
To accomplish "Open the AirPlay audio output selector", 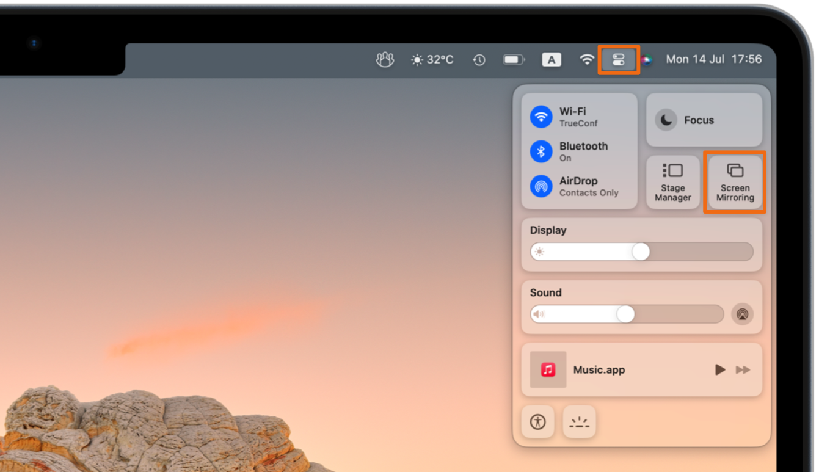I will click(x=743, y=314).
